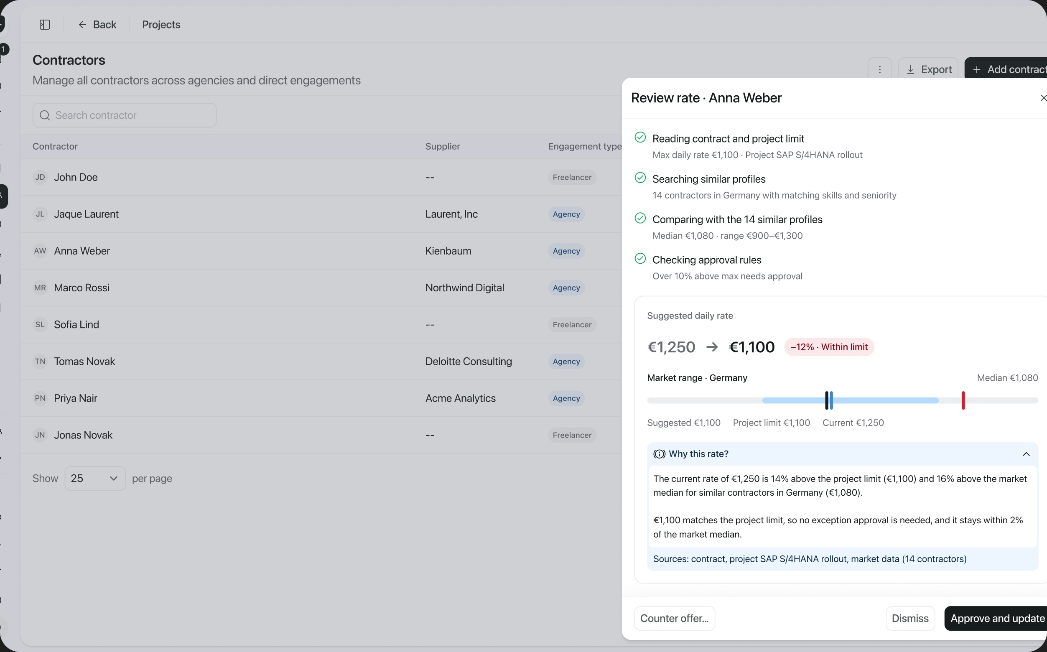Viewport: 1047px width, 652px height.
Task: Open Marco Rossi's contractor row
Action: click(x=321, y=288)
